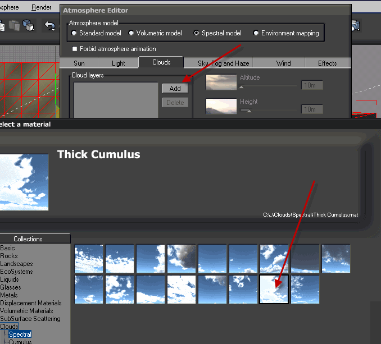Select the ninth and last thumbnail in top row

pos(336,259)
